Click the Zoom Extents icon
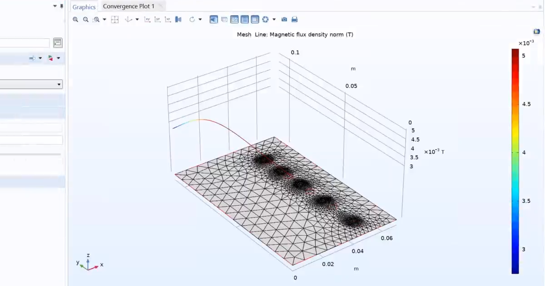Image resolution: width=545 pixels, height=286 pixels. tap(114, 19)
